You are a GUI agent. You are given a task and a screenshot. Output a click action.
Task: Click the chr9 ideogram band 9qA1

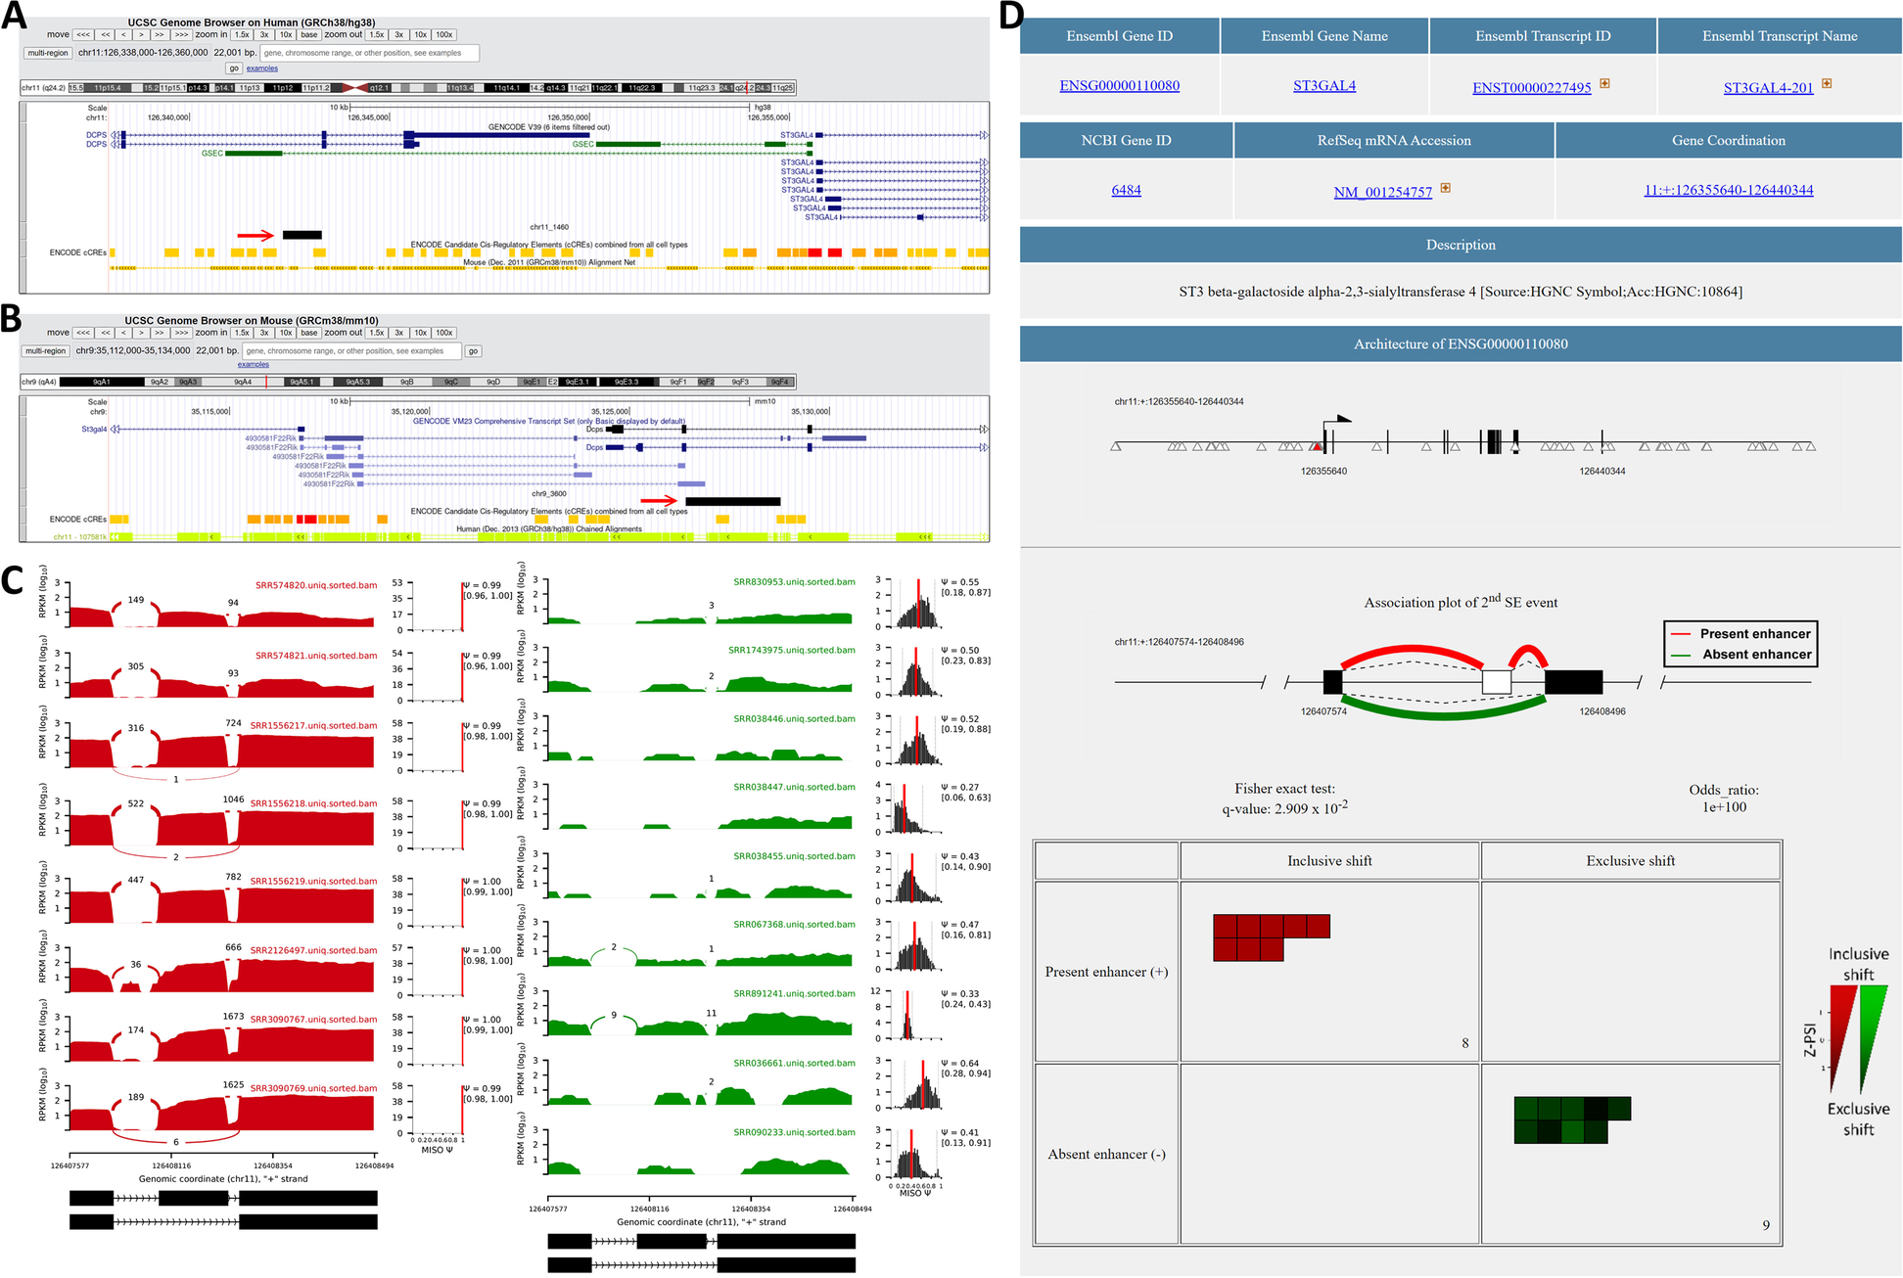click(x=101, y=382)
